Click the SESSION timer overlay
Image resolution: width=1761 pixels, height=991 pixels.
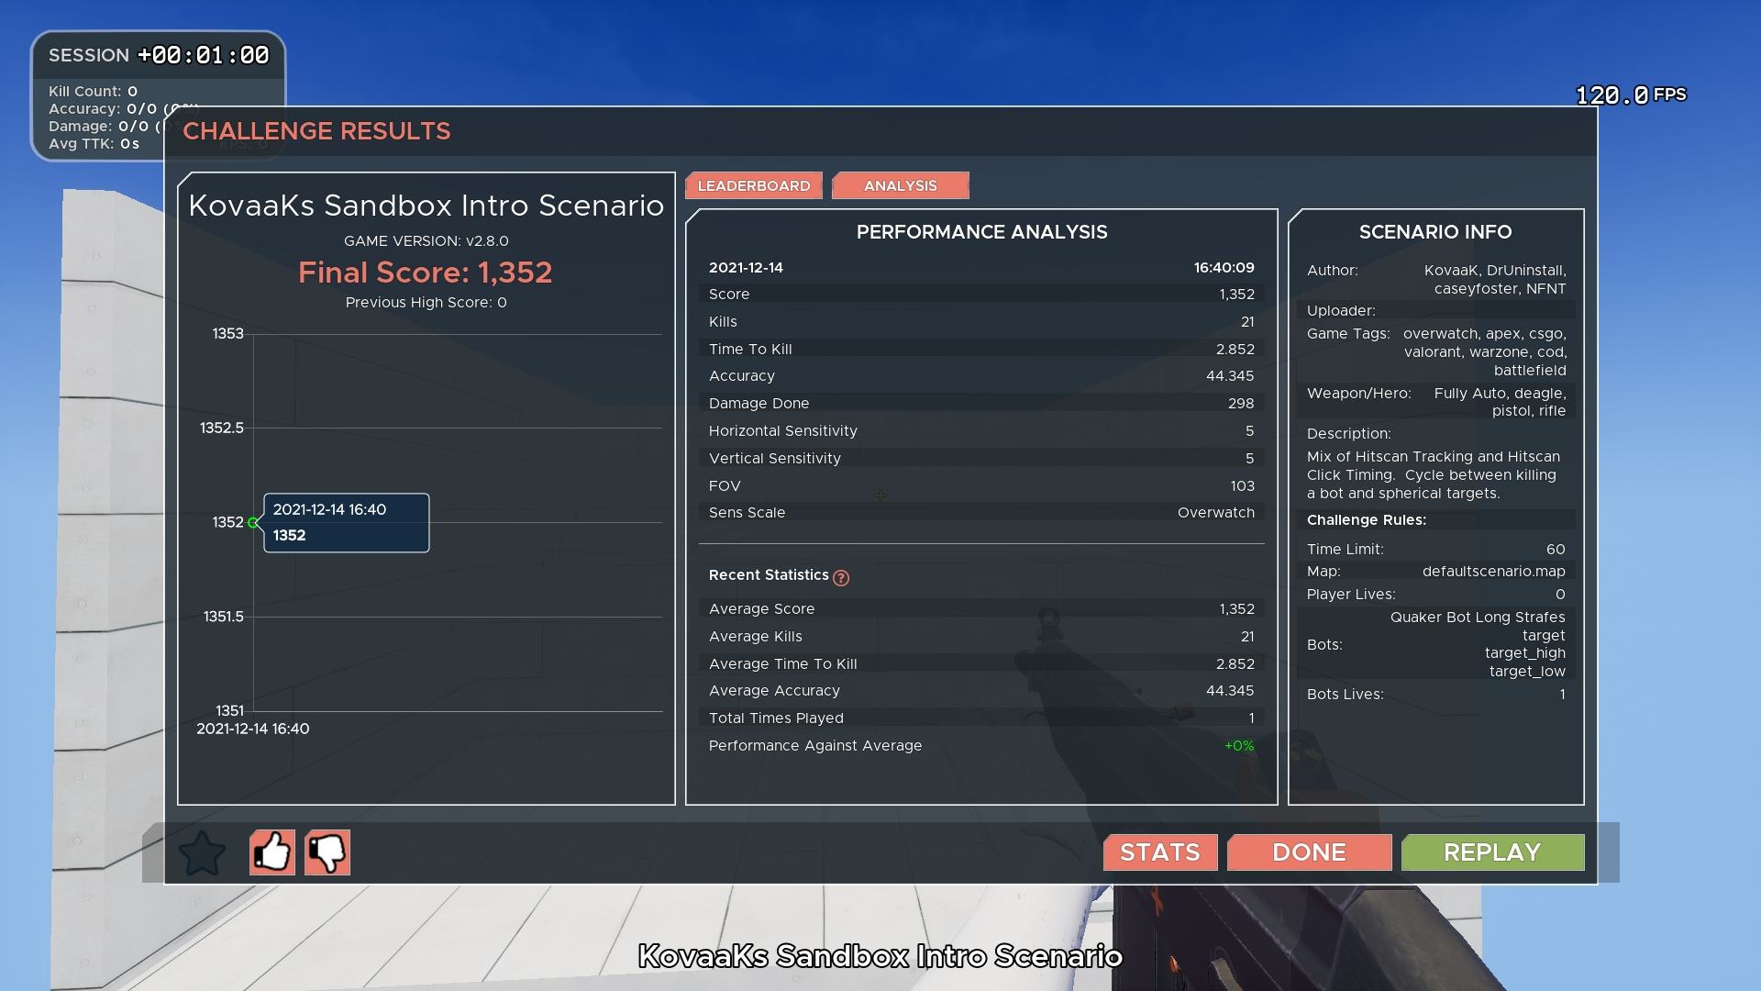pyautogui.click(x=159, y=55)
